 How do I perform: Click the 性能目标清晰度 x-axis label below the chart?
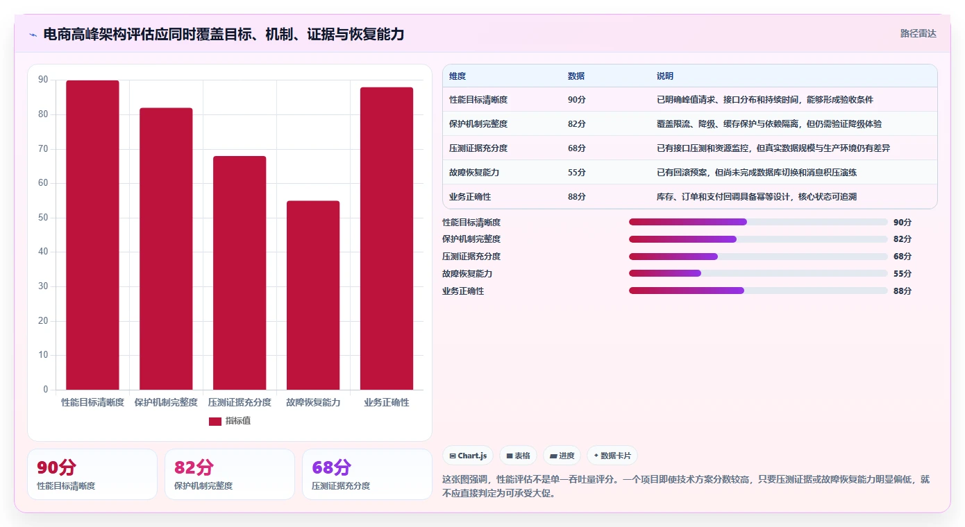(92, 402)
